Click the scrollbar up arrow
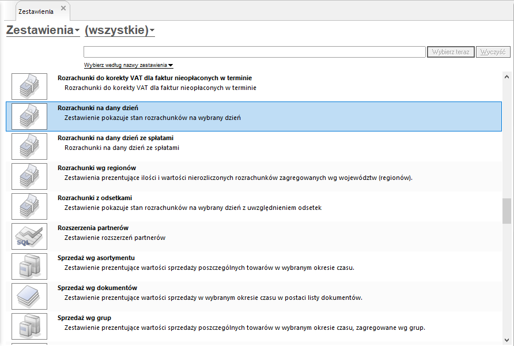514x346 pixels. [507, 77]
